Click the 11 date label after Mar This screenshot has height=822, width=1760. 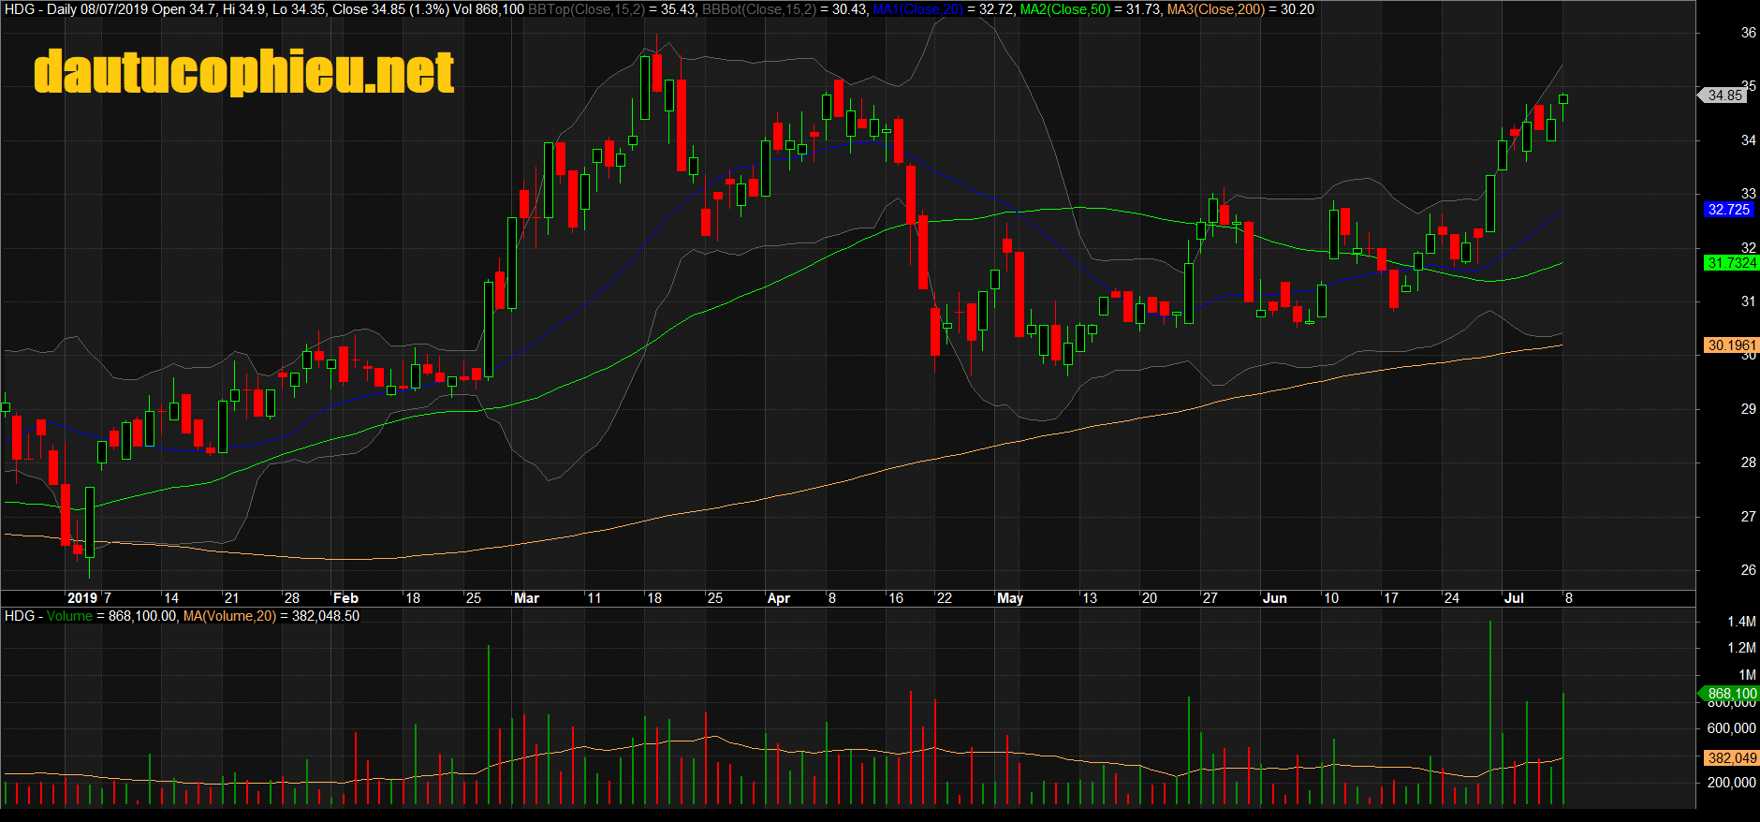594,598
